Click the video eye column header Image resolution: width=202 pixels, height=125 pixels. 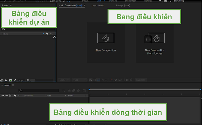coord(2,96)
